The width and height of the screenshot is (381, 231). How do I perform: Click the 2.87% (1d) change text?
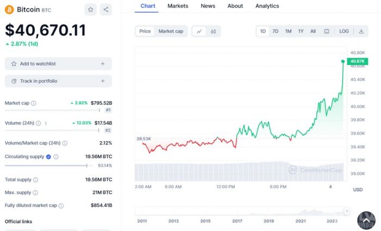coord(22,44)
